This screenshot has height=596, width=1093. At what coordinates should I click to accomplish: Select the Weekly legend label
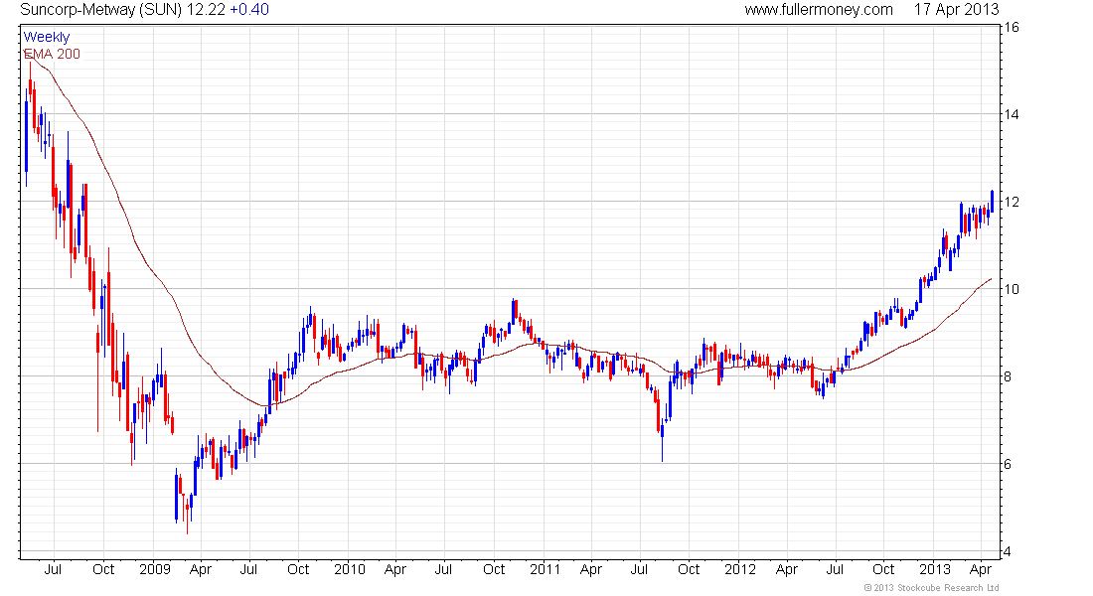point(47,38)
